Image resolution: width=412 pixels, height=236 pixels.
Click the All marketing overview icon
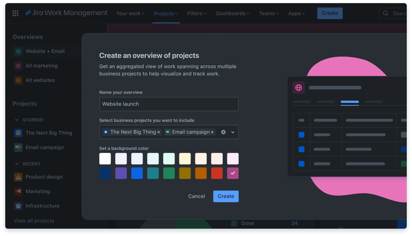pyautogui.click(x=18, y=66)
